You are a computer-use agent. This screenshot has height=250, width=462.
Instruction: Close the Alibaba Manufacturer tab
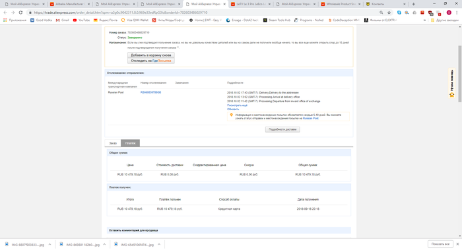[88, 4]
